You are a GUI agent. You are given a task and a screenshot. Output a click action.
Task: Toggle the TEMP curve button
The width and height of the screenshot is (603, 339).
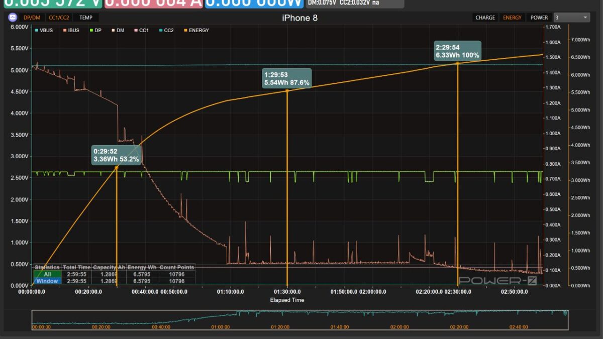pos(86,18)
